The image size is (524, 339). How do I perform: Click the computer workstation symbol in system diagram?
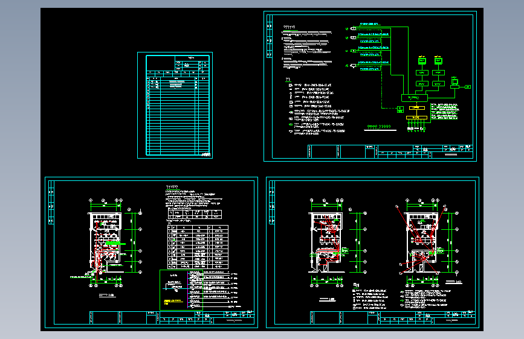point(454,83)
